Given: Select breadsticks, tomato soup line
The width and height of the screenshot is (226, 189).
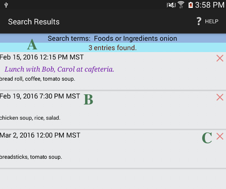Looking at the screenshot, I should 31,157.
